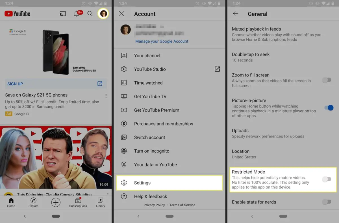The image size is (339, 223).
Task: Open Explore from the bottom navigation
Action: click(33, 202)
